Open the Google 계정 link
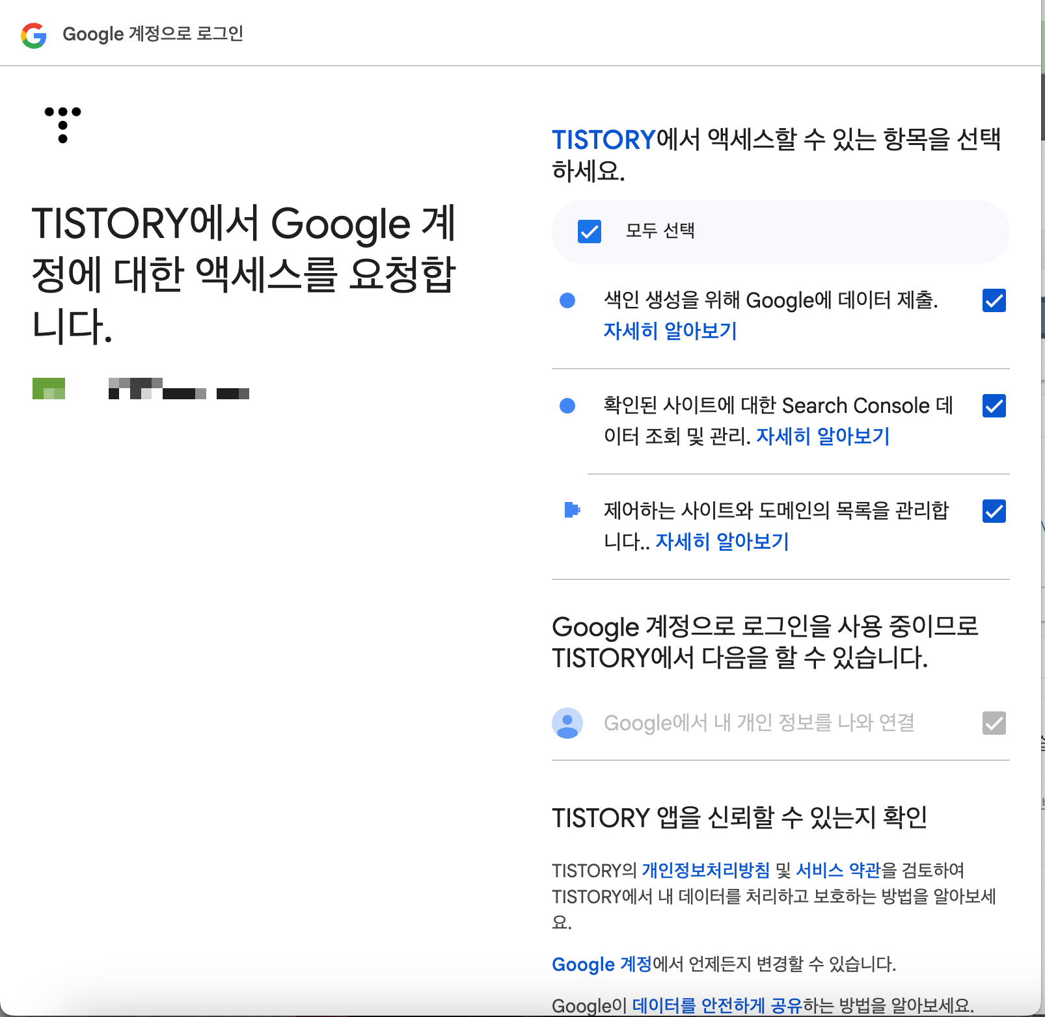The height and width of the screenshot is (1017, 1045). [602, 964]
